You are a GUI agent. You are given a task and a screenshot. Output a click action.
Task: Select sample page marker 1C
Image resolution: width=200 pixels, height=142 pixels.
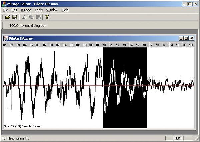pos(184,45)
